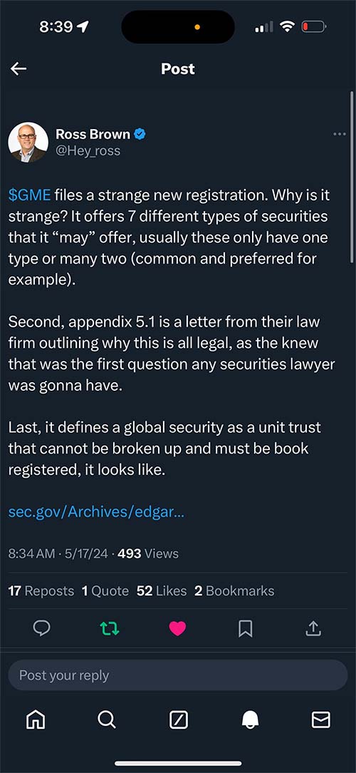Open the @Hey_ross handle profile

(88, 150)
